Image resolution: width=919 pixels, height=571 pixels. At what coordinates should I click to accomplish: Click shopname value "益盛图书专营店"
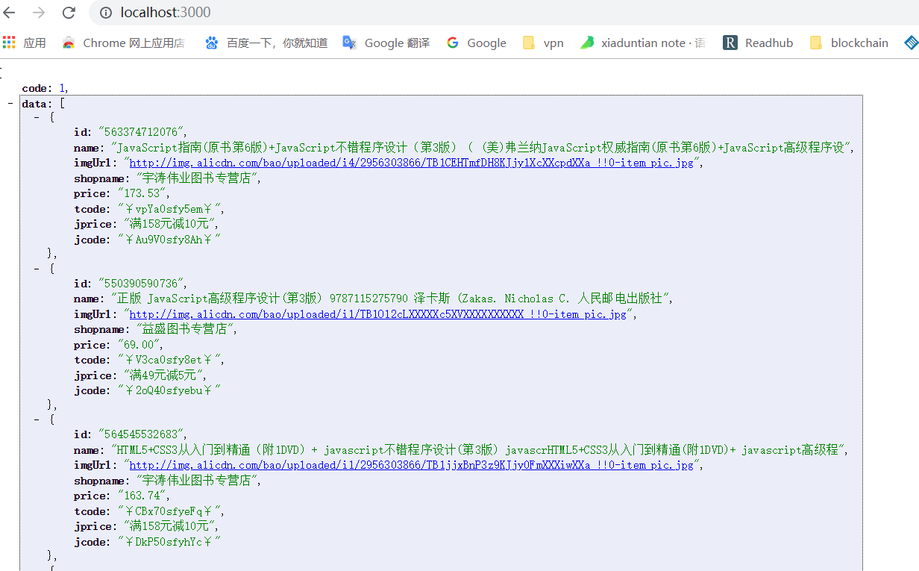[186, 329]
